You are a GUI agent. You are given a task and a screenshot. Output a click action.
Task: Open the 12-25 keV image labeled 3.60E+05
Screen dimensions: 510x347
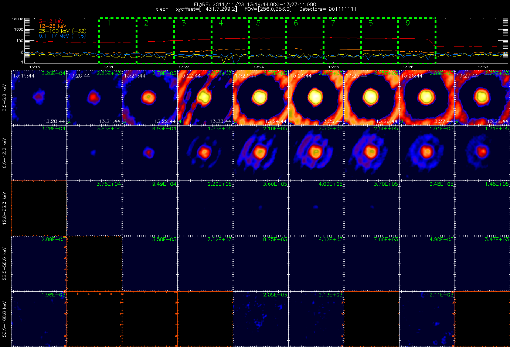click(x=261, y=208)
